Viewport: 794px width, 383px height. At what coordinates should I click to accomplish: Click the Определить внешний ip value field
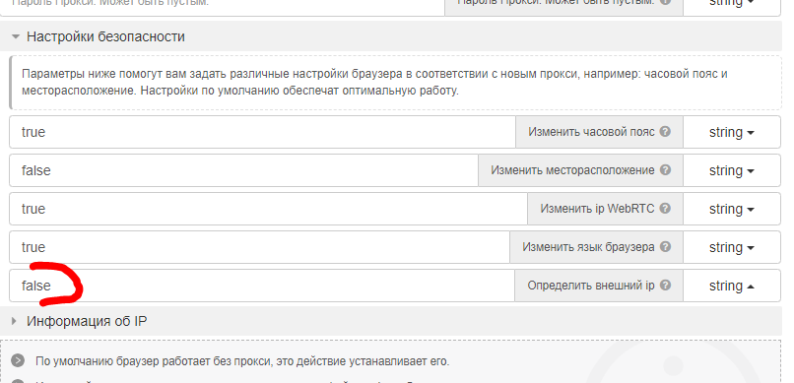coord(262,286)
